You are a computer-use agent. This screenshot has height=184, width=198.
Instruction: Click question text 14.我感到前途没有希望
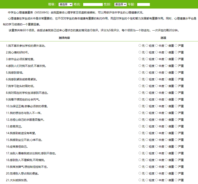pyautogui.click(x=21, y=133)
